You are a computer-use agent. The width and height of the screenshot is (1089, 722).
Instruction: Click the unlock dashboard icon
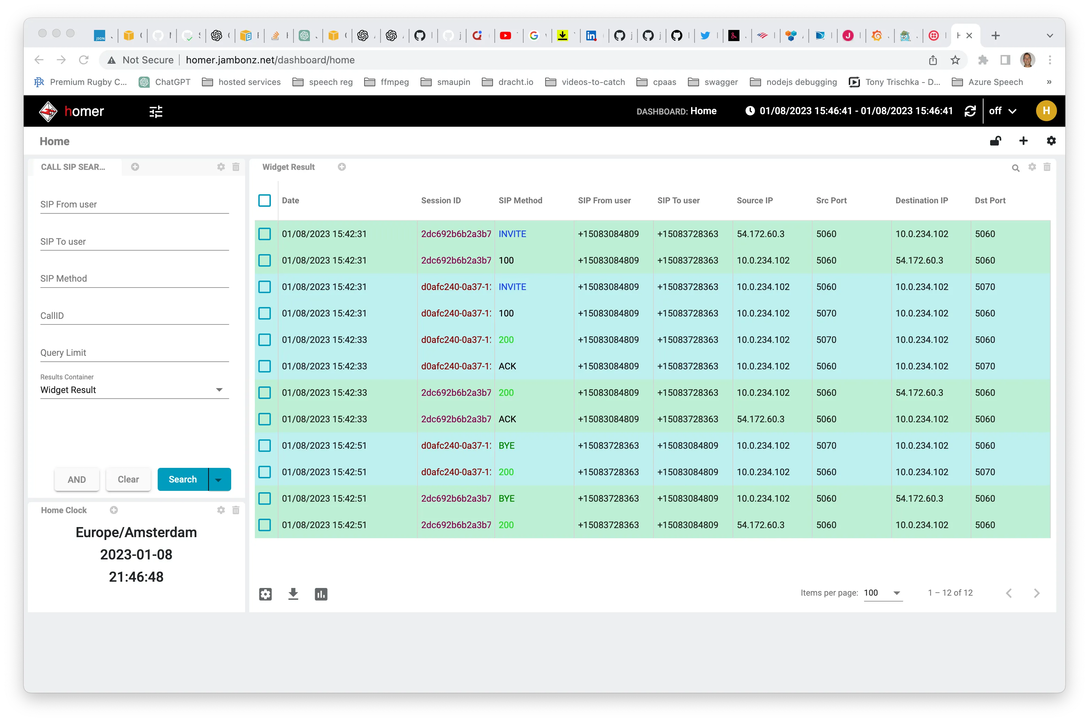995,141
